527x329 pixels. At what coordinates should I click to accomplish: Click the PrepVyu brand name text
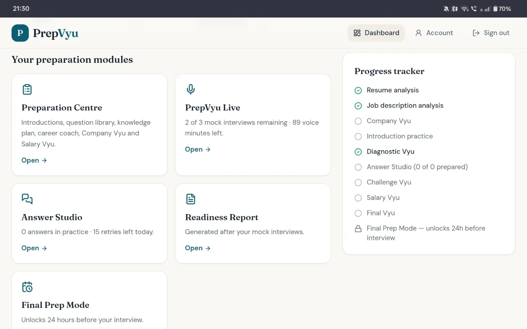point(55,33)
